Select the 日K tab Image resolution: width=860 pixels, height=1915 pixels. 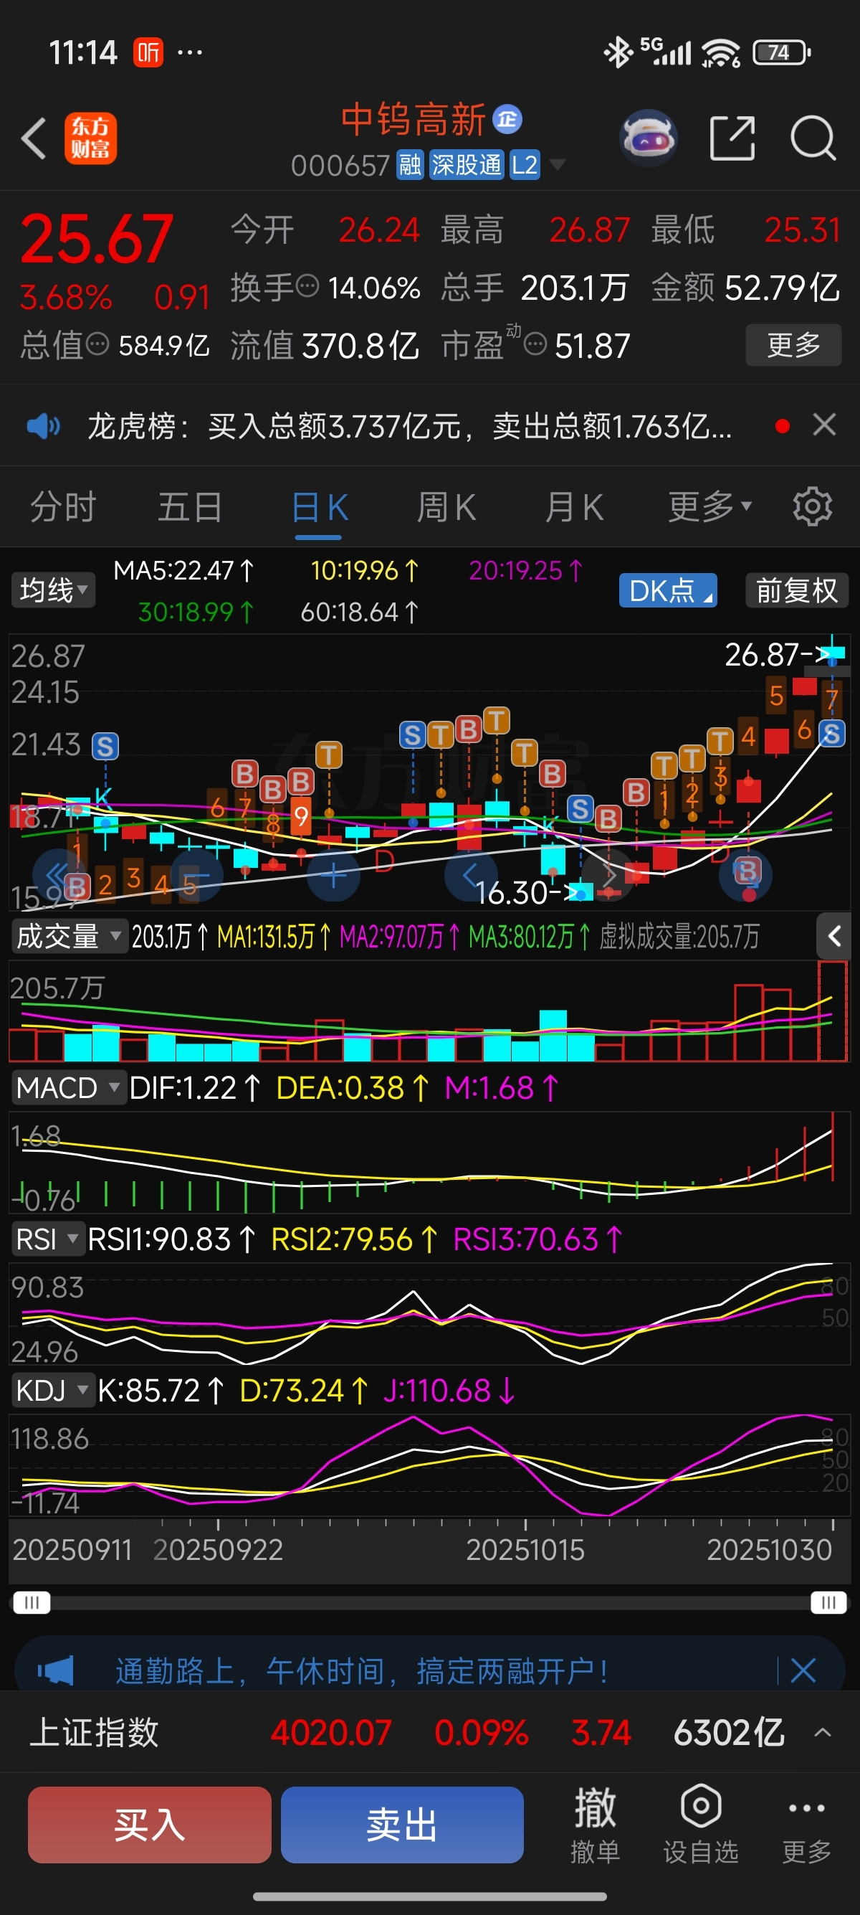pos(320,508)
